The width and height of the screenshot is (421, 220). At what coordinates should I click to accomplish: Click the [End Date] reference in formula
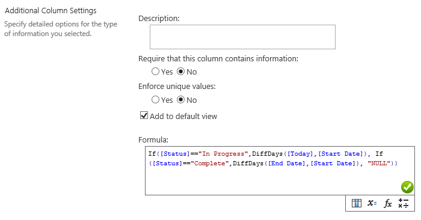click(x=287, y=163)
